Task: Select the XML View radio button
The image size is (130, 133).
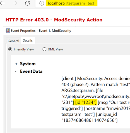Action: 44,49
